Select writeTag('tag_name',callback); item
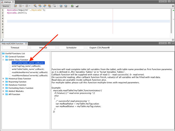The image size is (175, 131). click(26, 66)
